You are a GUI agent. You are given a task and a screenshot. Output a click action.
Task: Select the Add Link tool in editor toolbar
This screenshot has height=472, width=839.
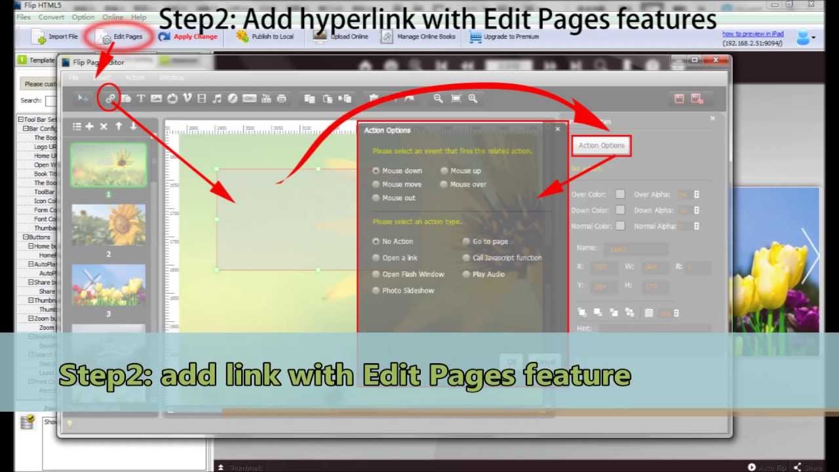click(110, 98)
